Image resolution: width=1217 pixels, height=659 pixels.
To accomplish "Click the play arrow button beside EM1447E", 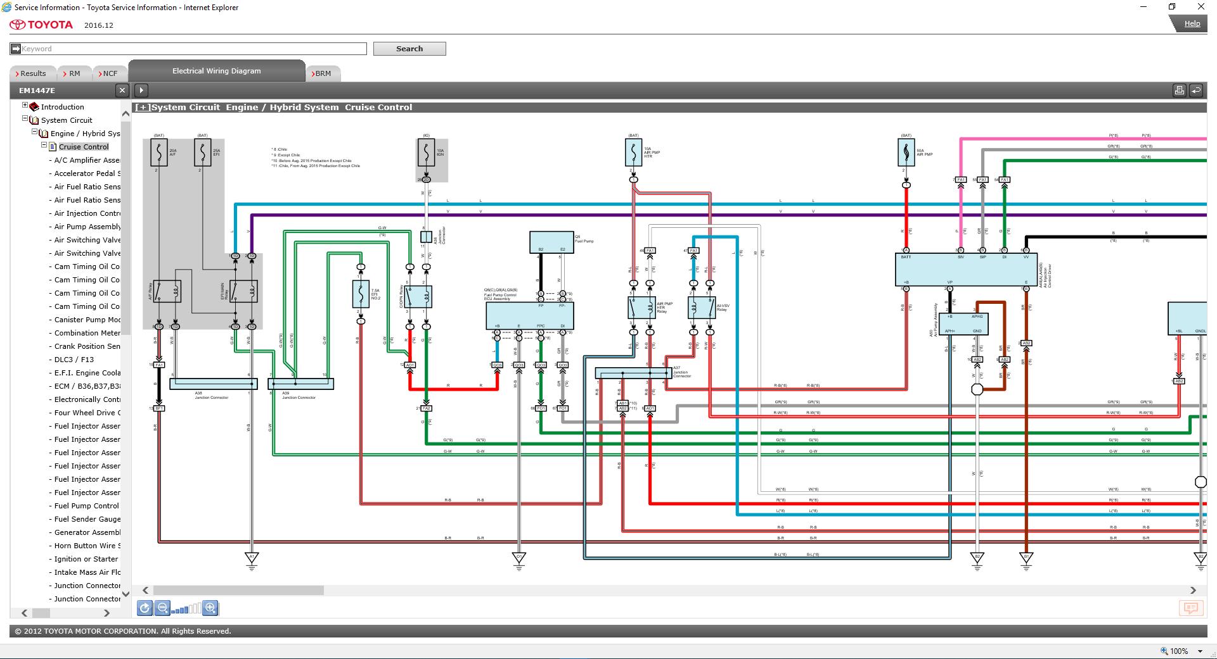I will tap(141, 91).
